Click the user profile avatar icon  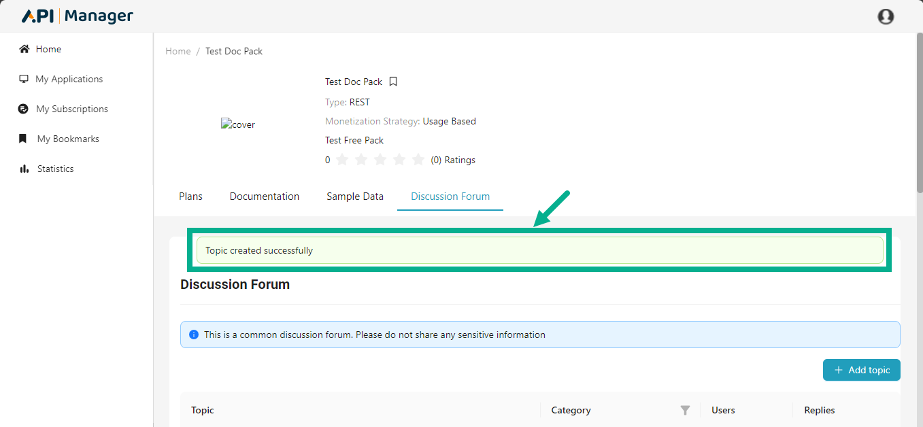point(886,16)
